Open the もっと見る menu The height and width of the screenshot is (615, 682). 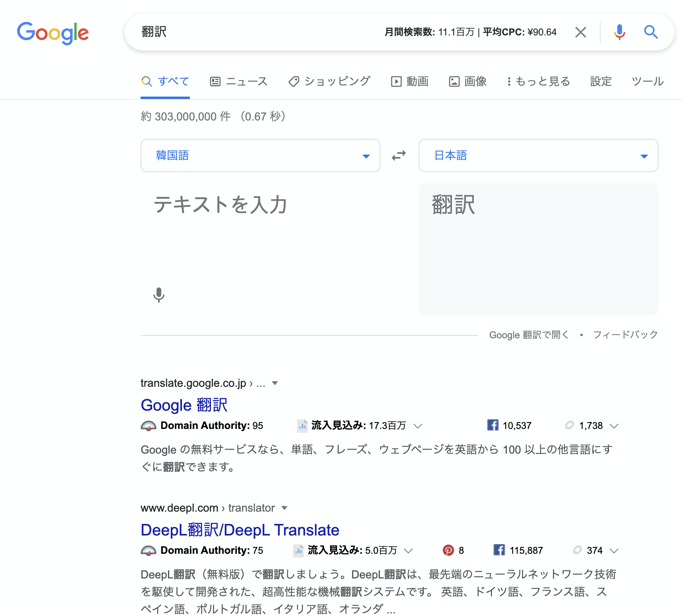pyautogui.click(x=539, y=81)
